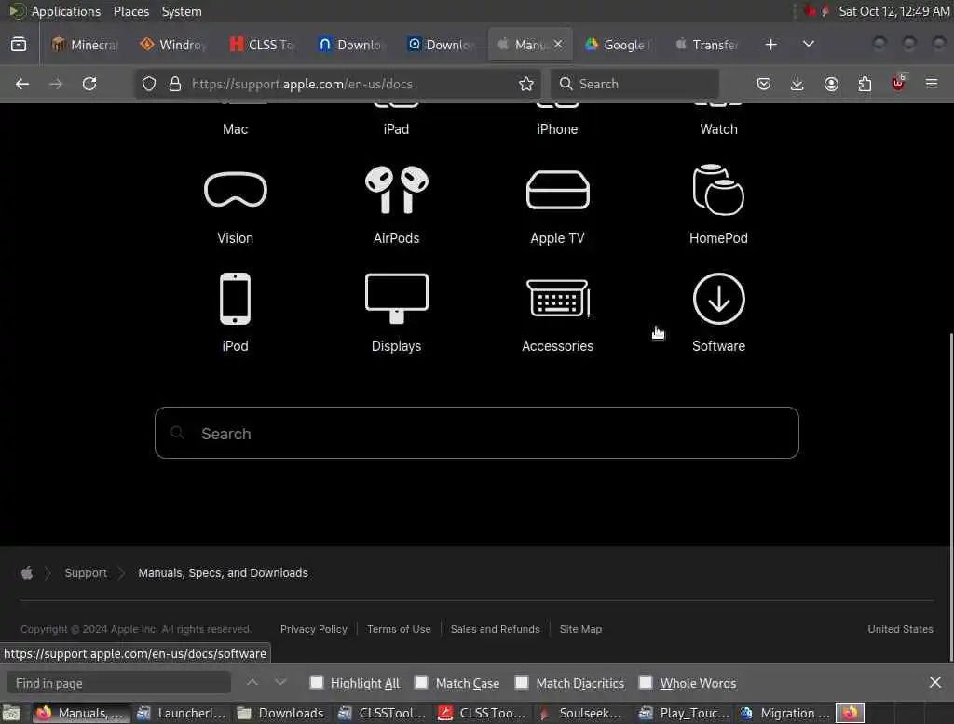This screenshot has height=724, width=954.
Task: Go back with the browser back arrow
Action: tap(22, 84)
